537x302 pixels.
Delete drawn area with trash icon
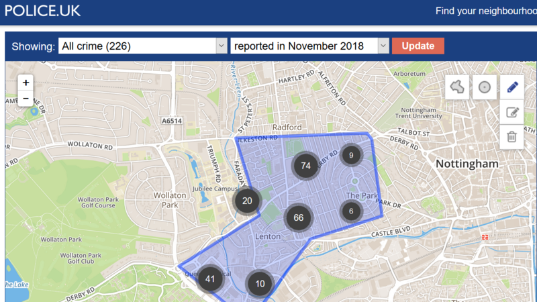pyautogui.click(x=511, y=136)
